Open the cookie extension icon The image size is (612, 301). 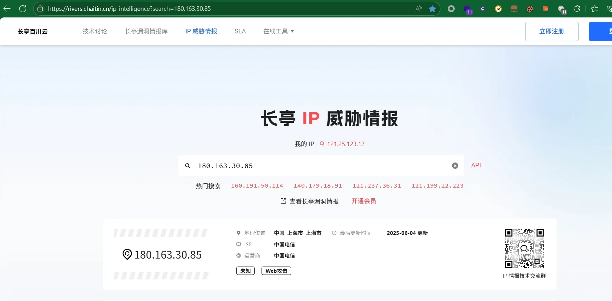[530, 9]
